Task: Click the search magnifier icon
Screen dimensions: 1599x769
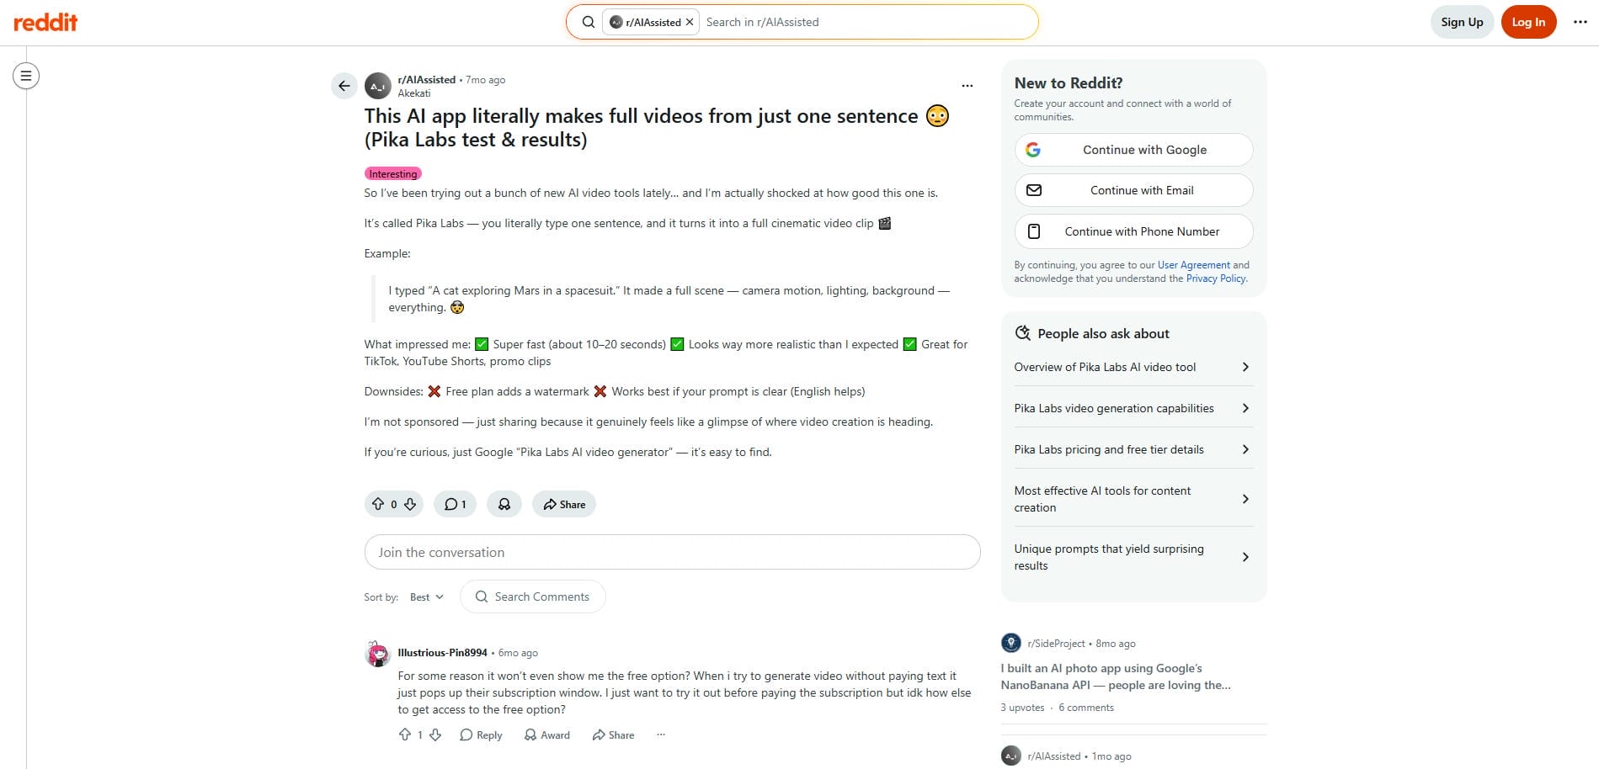Action: click(589, 22)
